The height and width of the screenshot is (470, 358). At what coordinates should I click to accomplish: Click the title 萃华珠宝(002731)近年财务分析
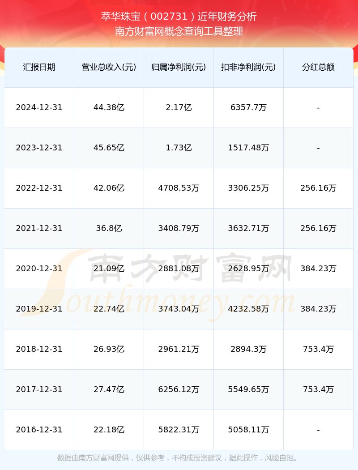pyautogui.click(x=179, y=16)
